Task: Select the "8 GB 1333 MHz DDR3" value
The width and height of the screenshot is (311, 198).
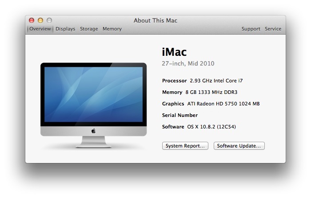Action: point(211,92)
